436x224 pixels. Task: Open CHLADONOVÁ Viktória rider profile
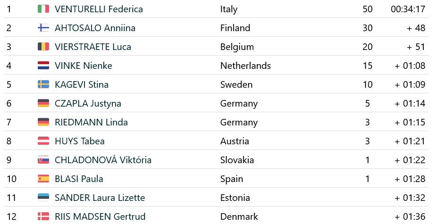pyautogui.click(x=103, y=160)
